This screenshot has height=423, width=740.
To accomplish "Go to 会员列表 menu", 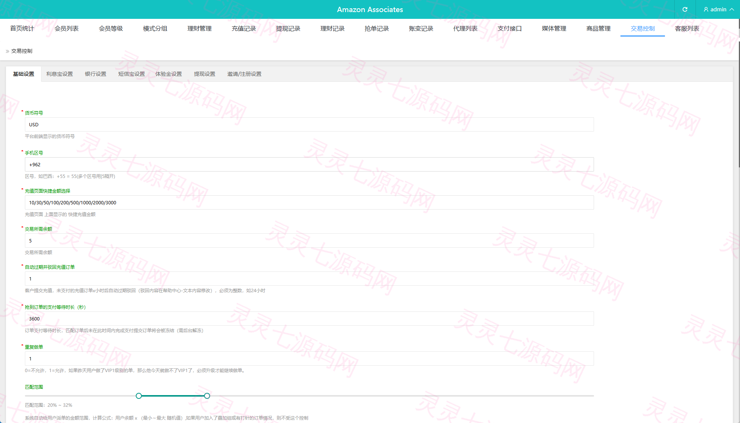I will tap(67, 29).
